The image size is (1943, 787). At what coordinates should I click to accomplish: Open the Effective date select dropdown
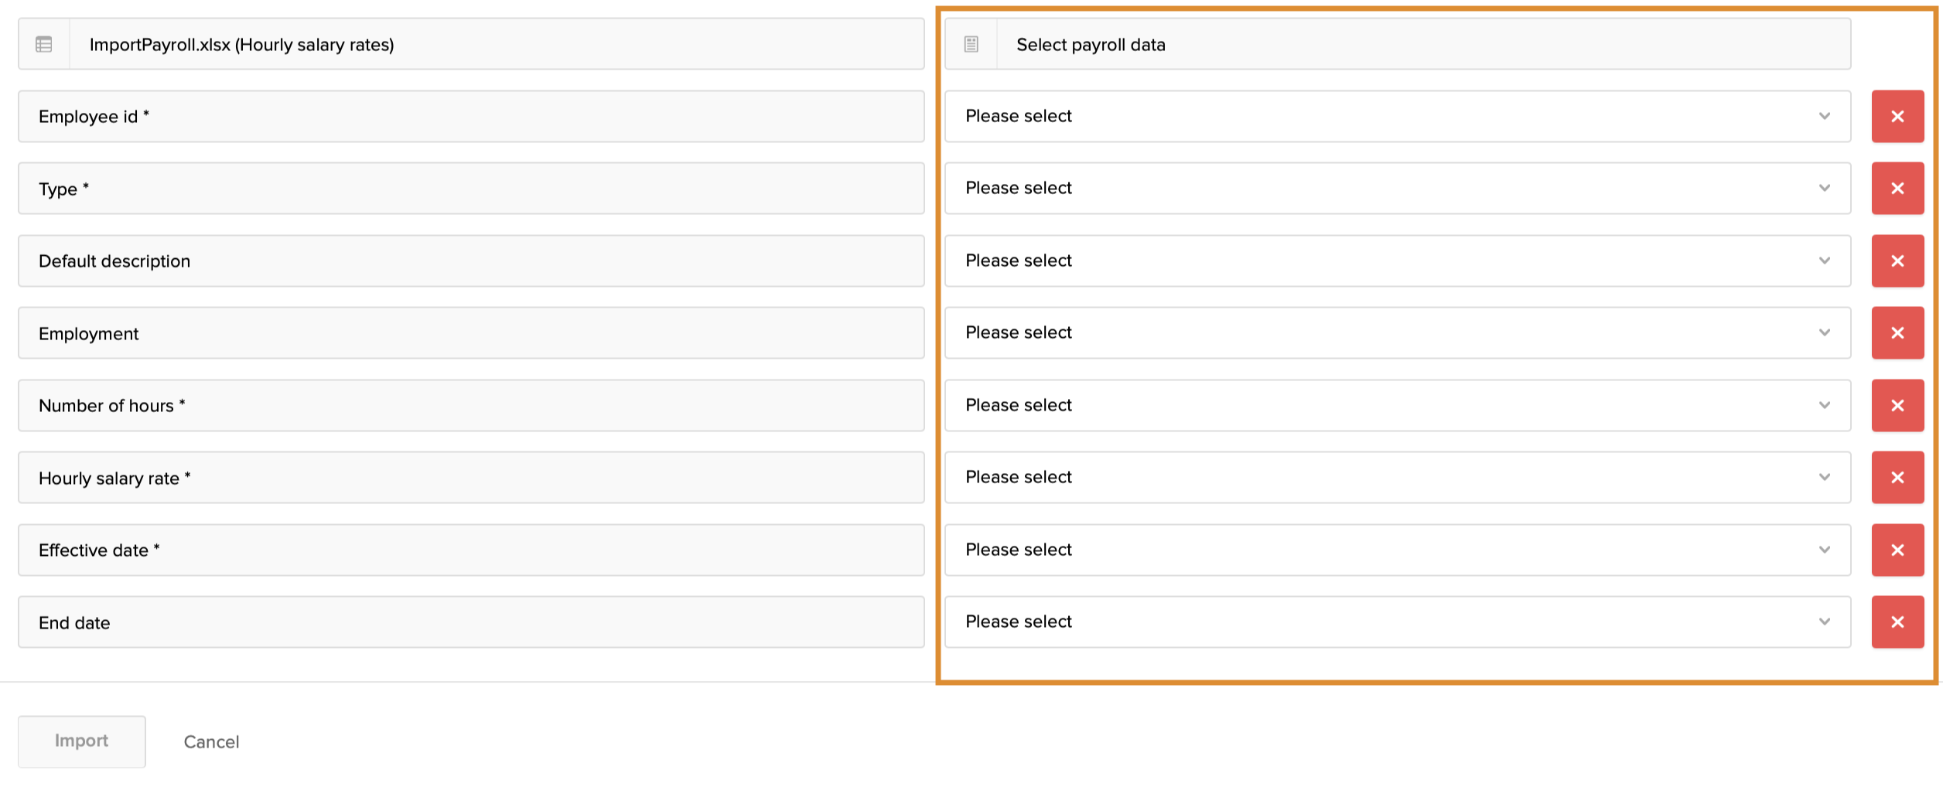coord(1397,550)
